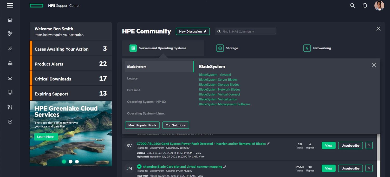Start a New Discussion
This screenshot has width=390, height=177.
click(x=193, y=31)
